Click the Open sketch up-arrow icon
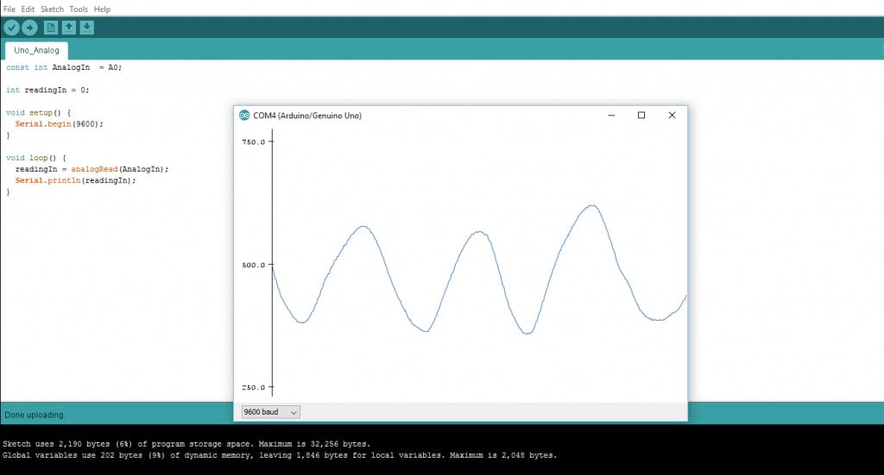 click(x=69, y=28)
